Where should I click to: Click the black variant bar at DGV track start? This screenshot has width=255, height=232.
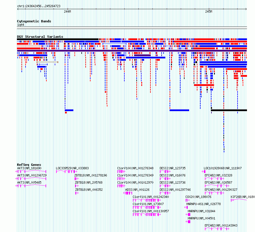(58, 39)
